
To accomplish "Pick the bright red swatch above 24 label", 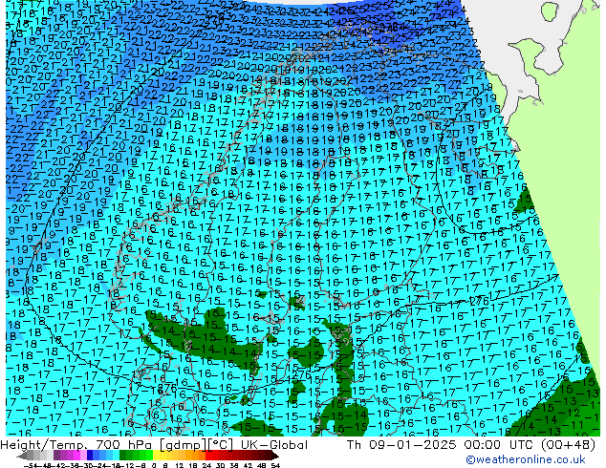I will click(x=208, y=456).
